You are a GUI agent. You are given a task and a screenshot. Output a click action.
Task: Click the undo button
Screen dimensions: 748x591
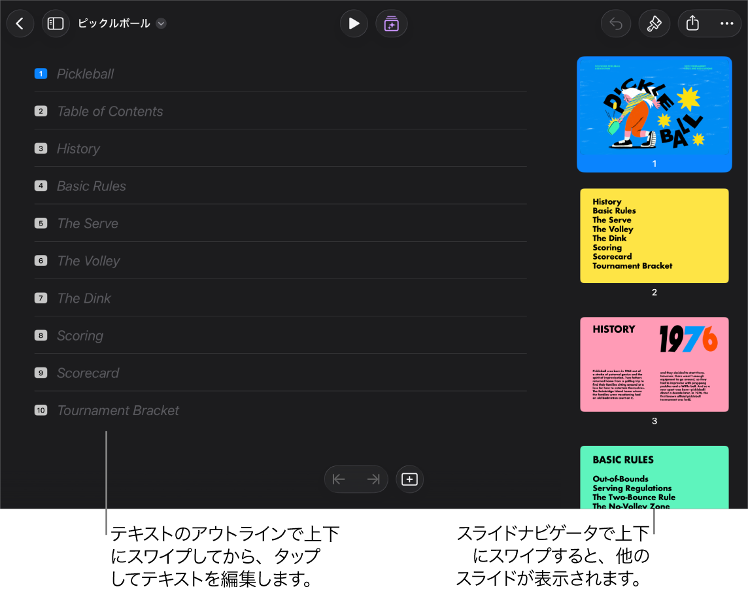click(616, 24)
